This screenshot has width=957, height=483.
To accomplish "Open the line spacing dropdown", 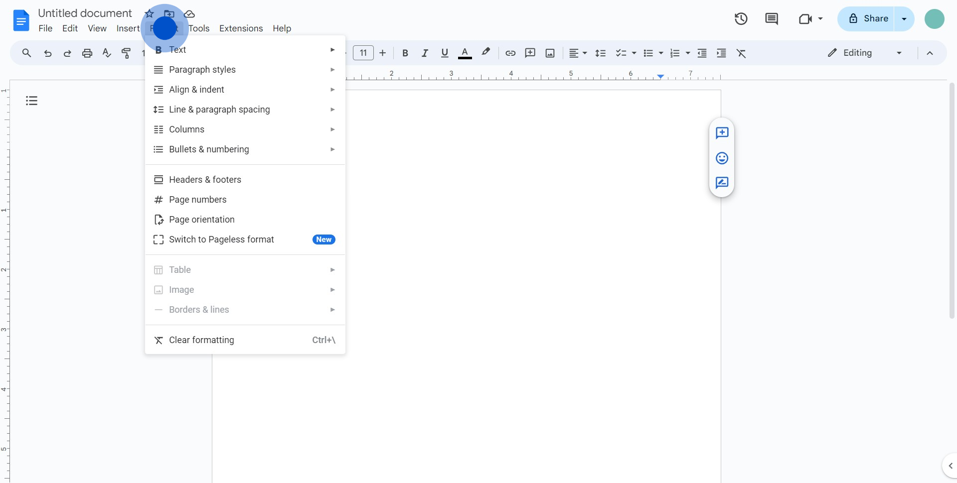I will pos(601,53).
